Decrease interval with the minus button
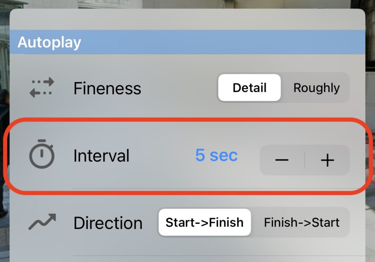Viewport: 375px width, 262px height. [282, 160]
